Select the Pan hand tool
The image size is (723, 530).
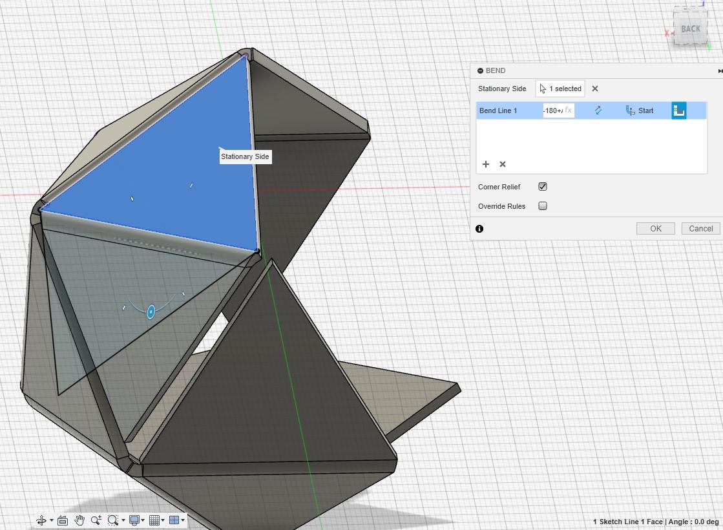click(79, 520)
